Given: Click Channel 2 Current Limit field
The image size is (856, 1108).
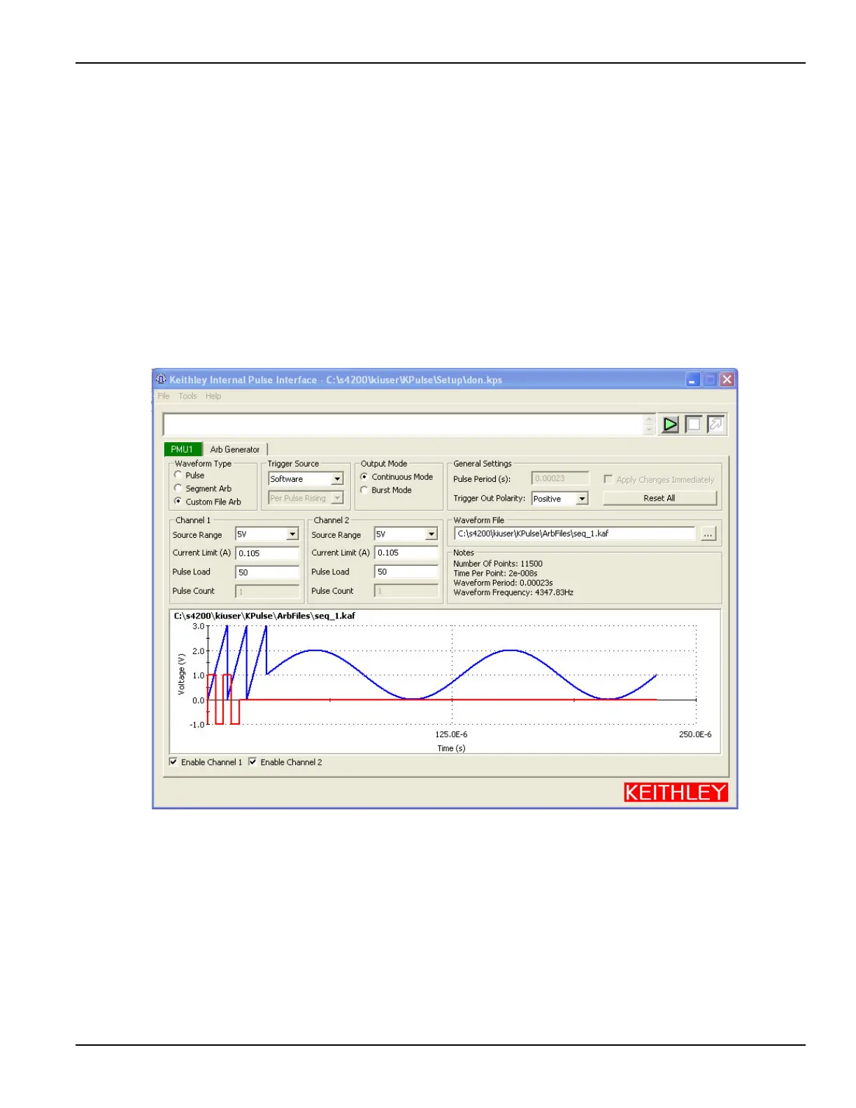Looking at the screenshot, I should 406,553.
